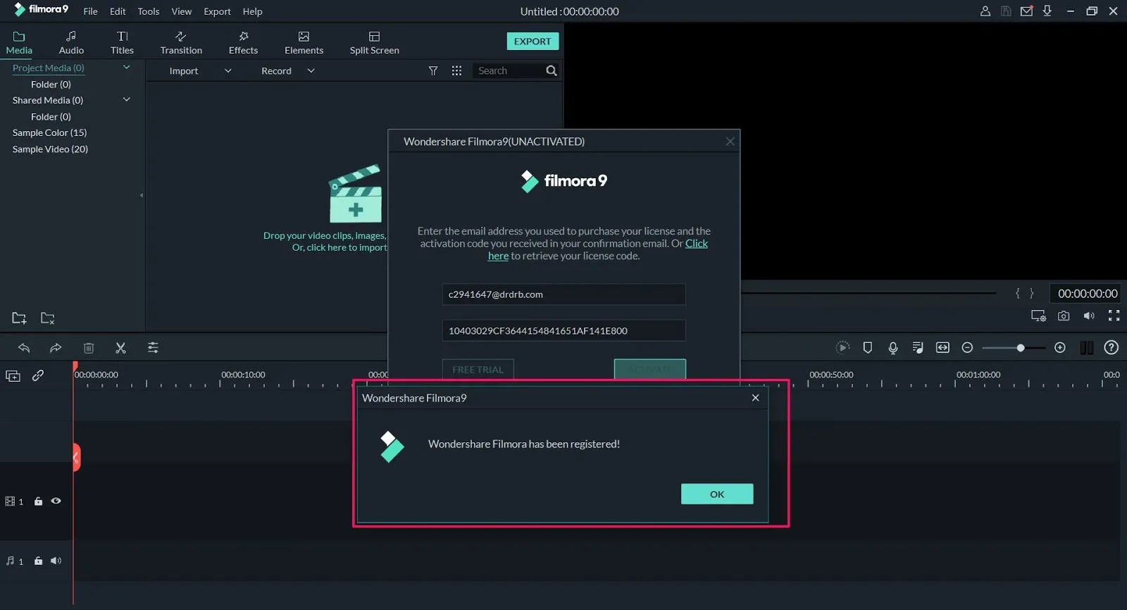Click the Redo arrow icon
Screen dimensions: 1127x610
point(56,347)
